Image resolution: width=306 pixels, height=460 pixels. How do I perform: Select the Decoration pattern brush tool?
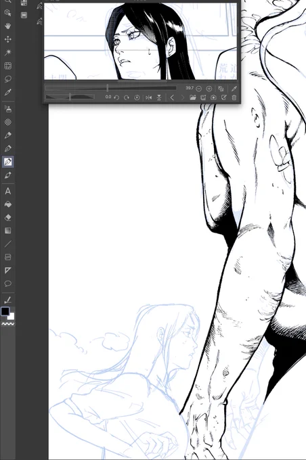point(8,122)
